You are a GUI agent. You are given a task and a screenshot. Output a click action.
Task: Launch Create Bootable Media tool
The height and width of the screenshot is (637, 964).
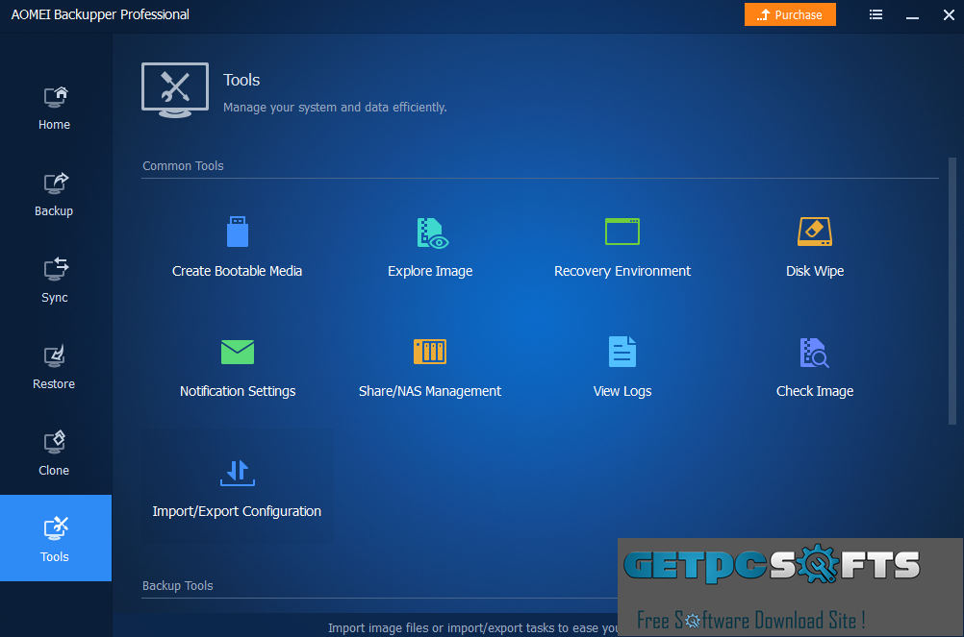[x=238, y=247]
